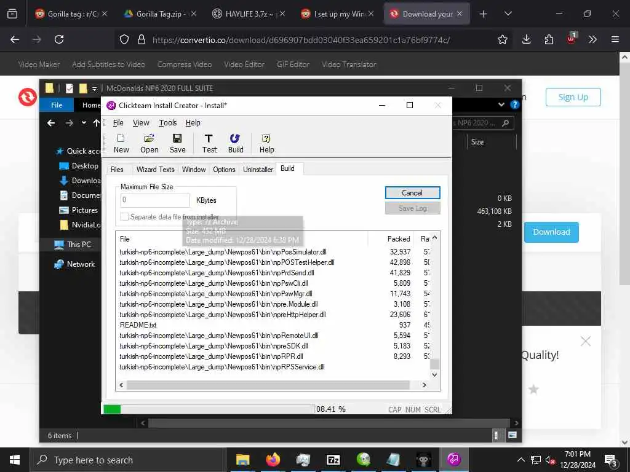Click the Convertio logo
Image resolution: width=630 pixels, height=472 pixels.
pyautogui.click(x=27, y=97)
